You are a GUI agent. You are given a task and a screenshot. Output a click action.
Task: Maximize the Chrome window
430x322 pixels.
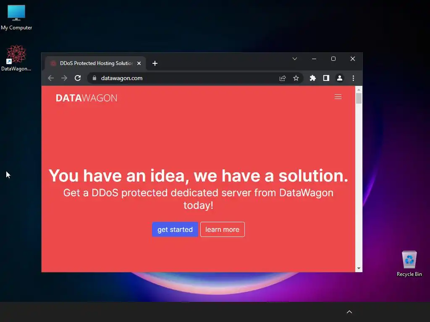coord(333,59)
